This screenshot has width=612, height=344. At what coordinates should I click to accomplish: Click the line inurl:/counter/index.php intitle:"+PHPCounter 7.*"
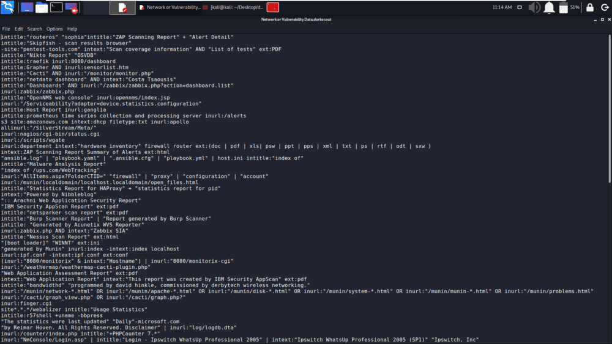pyautogui.click(x=80, y=334)
